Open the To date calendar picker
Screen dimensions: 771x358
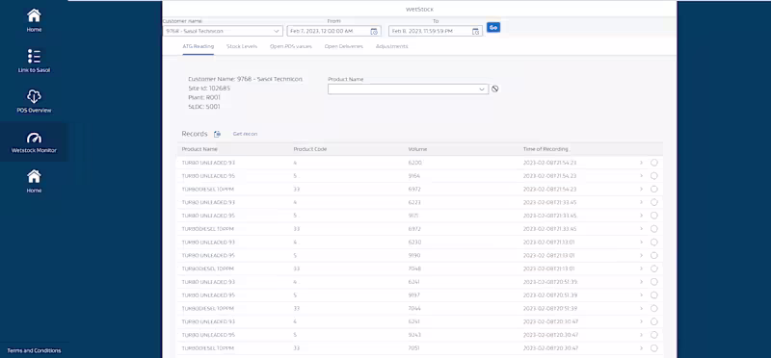[x=475, y=32]
